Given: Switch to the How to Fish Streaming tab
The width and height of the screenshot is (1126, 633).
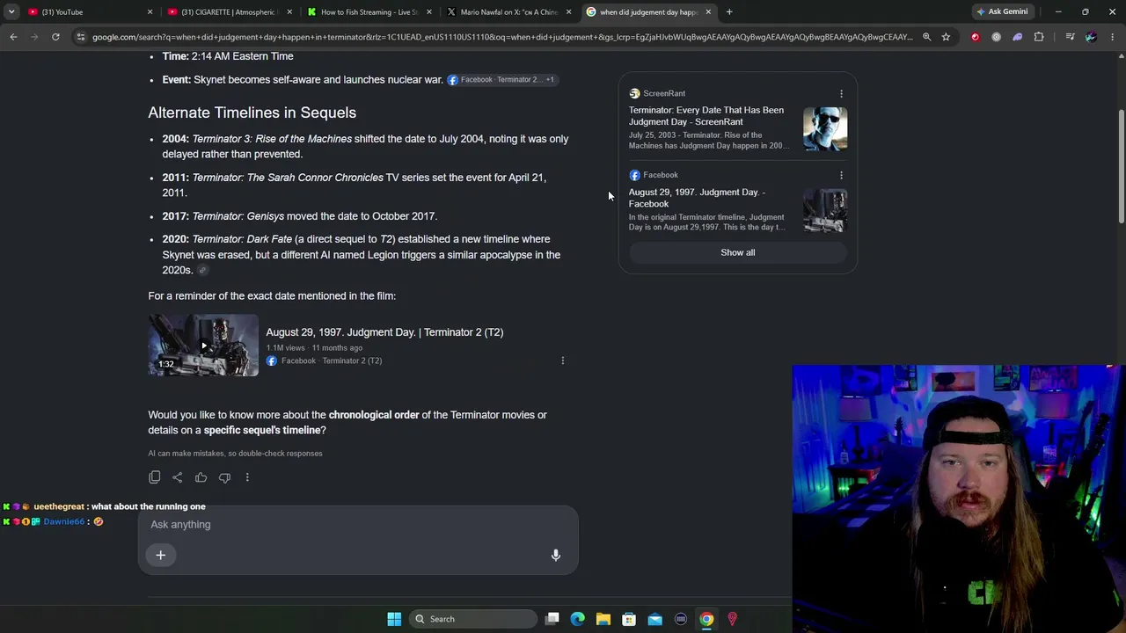Looking at the screenshot, I should (369, 12).
